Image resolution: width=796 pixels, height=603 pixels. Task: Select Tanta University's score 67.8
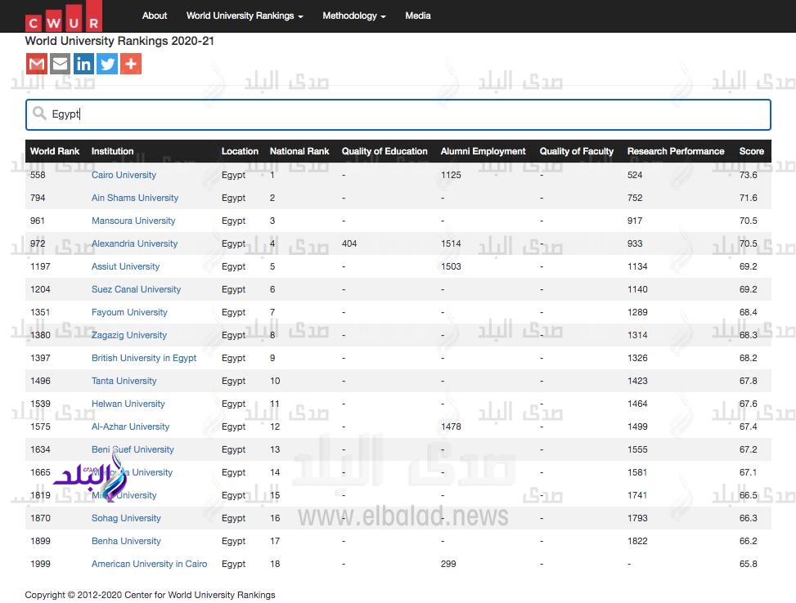(749, 381)
